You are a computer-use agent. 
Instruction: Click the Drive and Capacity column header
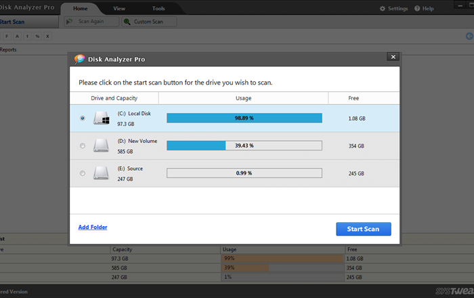(x=114, y=98)
